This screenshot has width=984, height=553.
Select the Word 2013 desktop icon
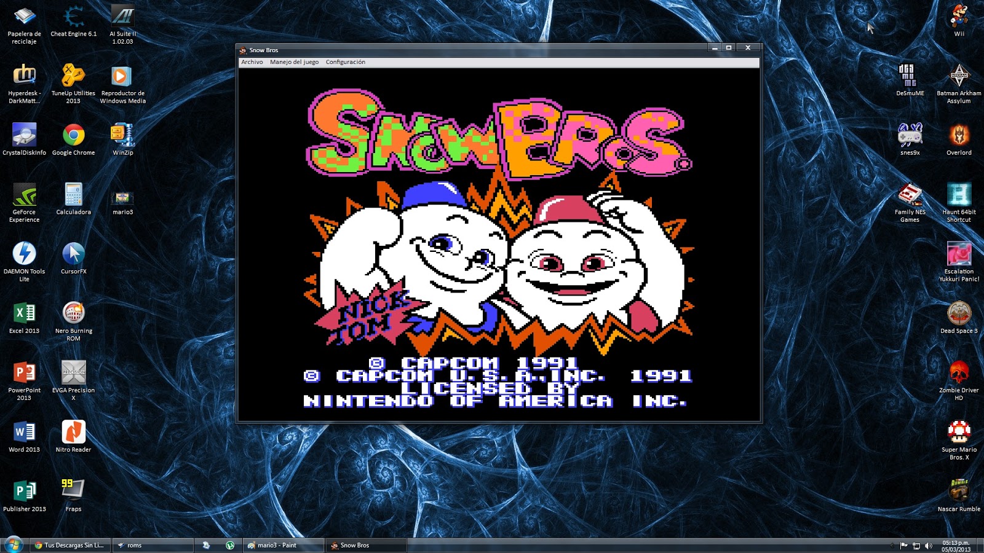[25, 437]
